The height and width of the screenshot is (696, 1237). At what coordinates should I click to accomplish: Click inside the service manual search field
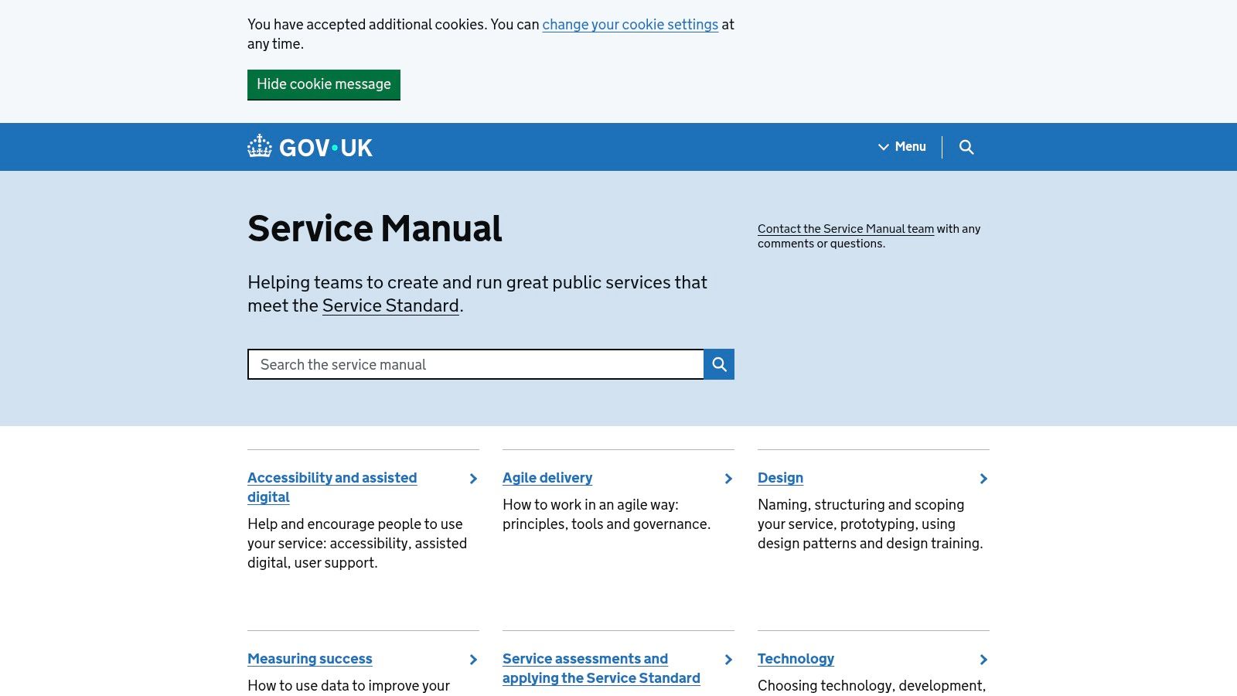pyautogui.click(x=475, y=364)
